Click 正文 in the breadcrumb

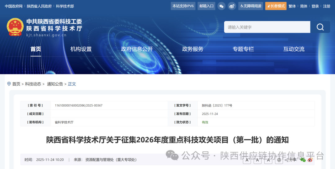coord(72,84)
